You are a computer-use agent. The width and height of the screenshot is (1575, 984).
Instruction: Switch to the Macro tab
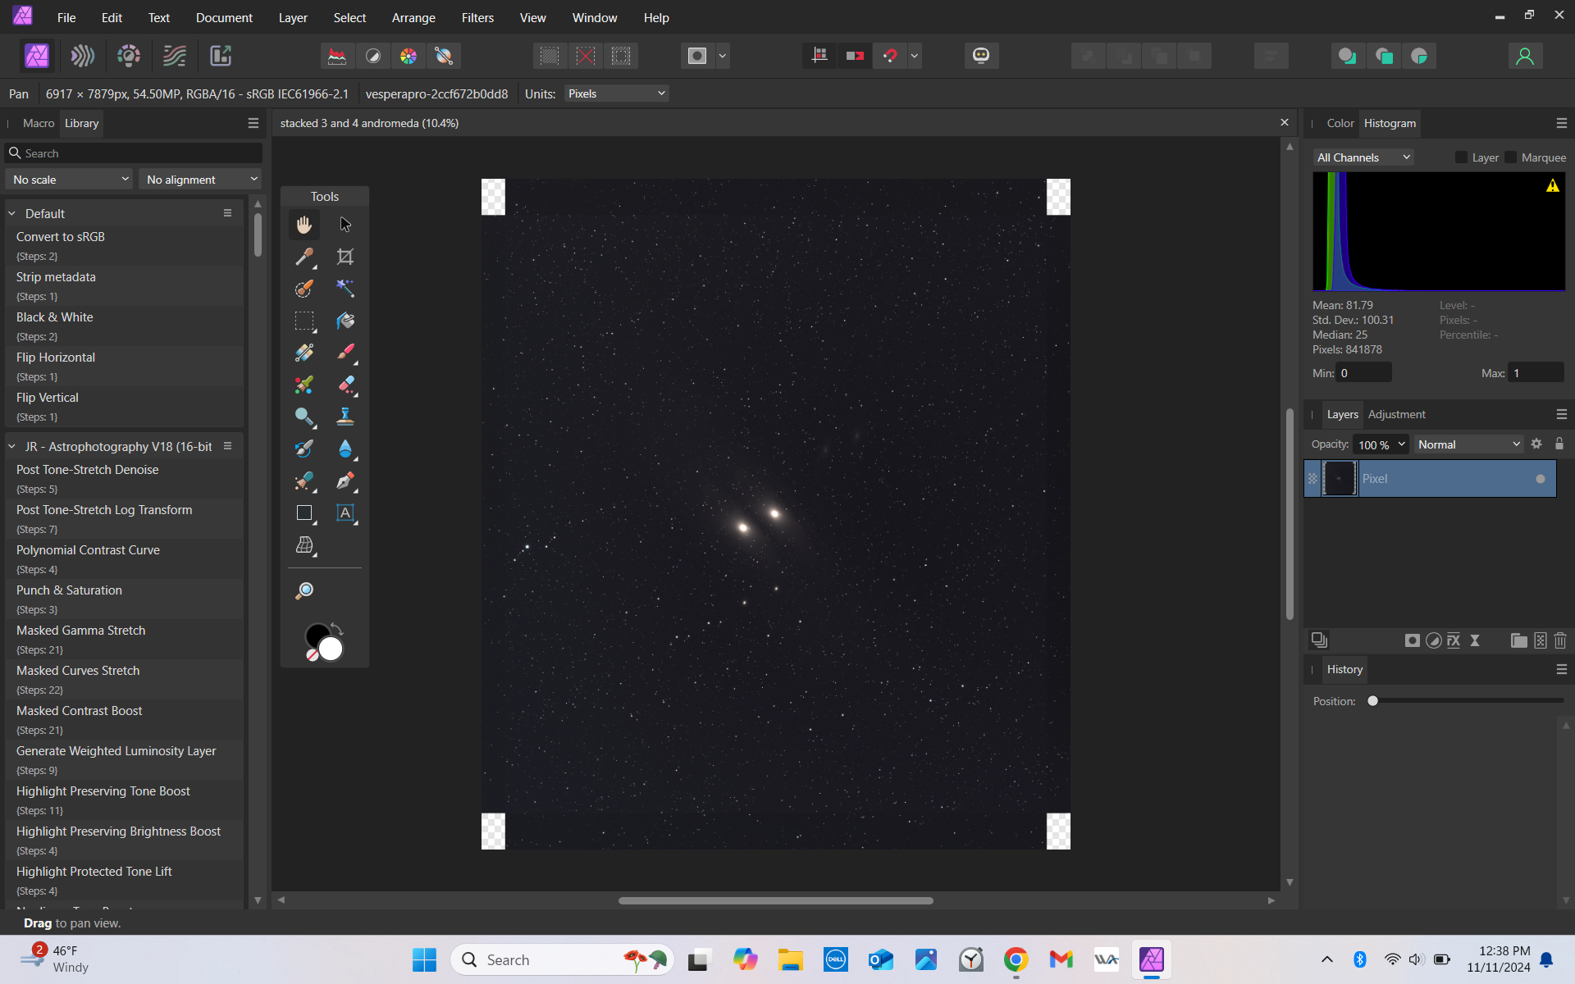click(x=39, y=123)
